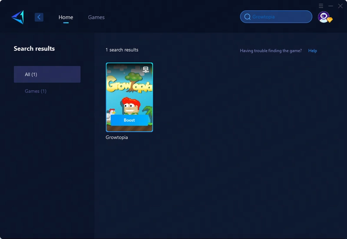Click 'Having trouble finding the game?' text
This screenshot has height=239, width=347.
tap(271, 51)
